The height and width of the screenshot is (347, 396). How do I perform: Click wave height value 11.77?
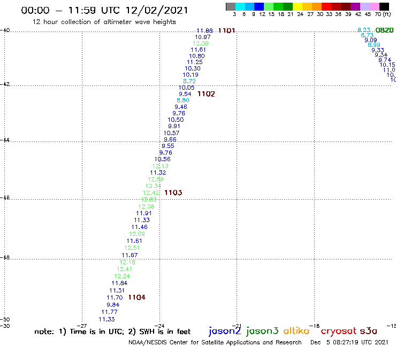tap(109, 312)
